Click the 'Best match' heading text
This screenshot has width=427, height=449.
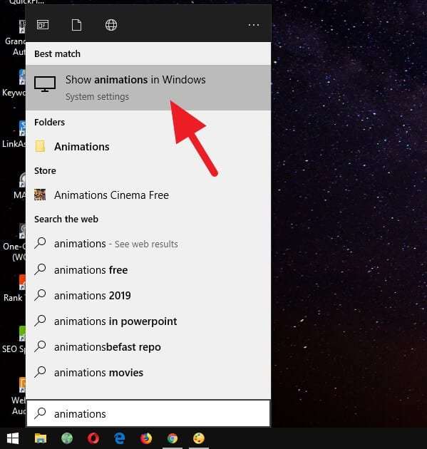[57, 54]
